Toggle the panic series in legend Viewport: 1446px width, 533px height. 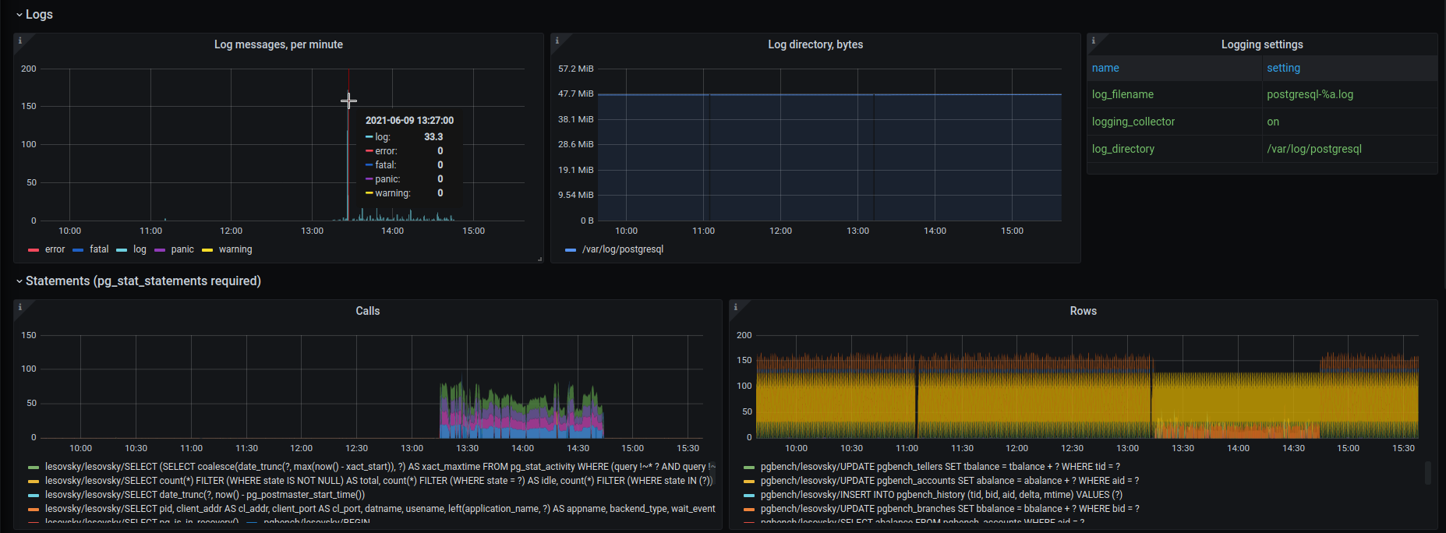(182, 249)
